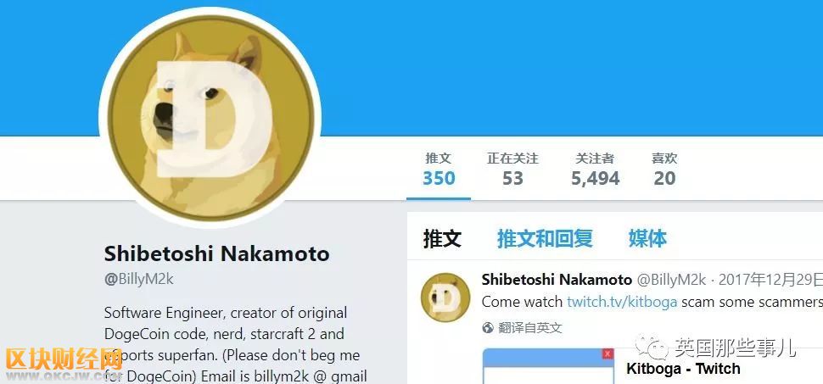Click the Shibetoshi Nakamoto name in the tweet header
Screen dimensions: 823x384
(557, 280)
